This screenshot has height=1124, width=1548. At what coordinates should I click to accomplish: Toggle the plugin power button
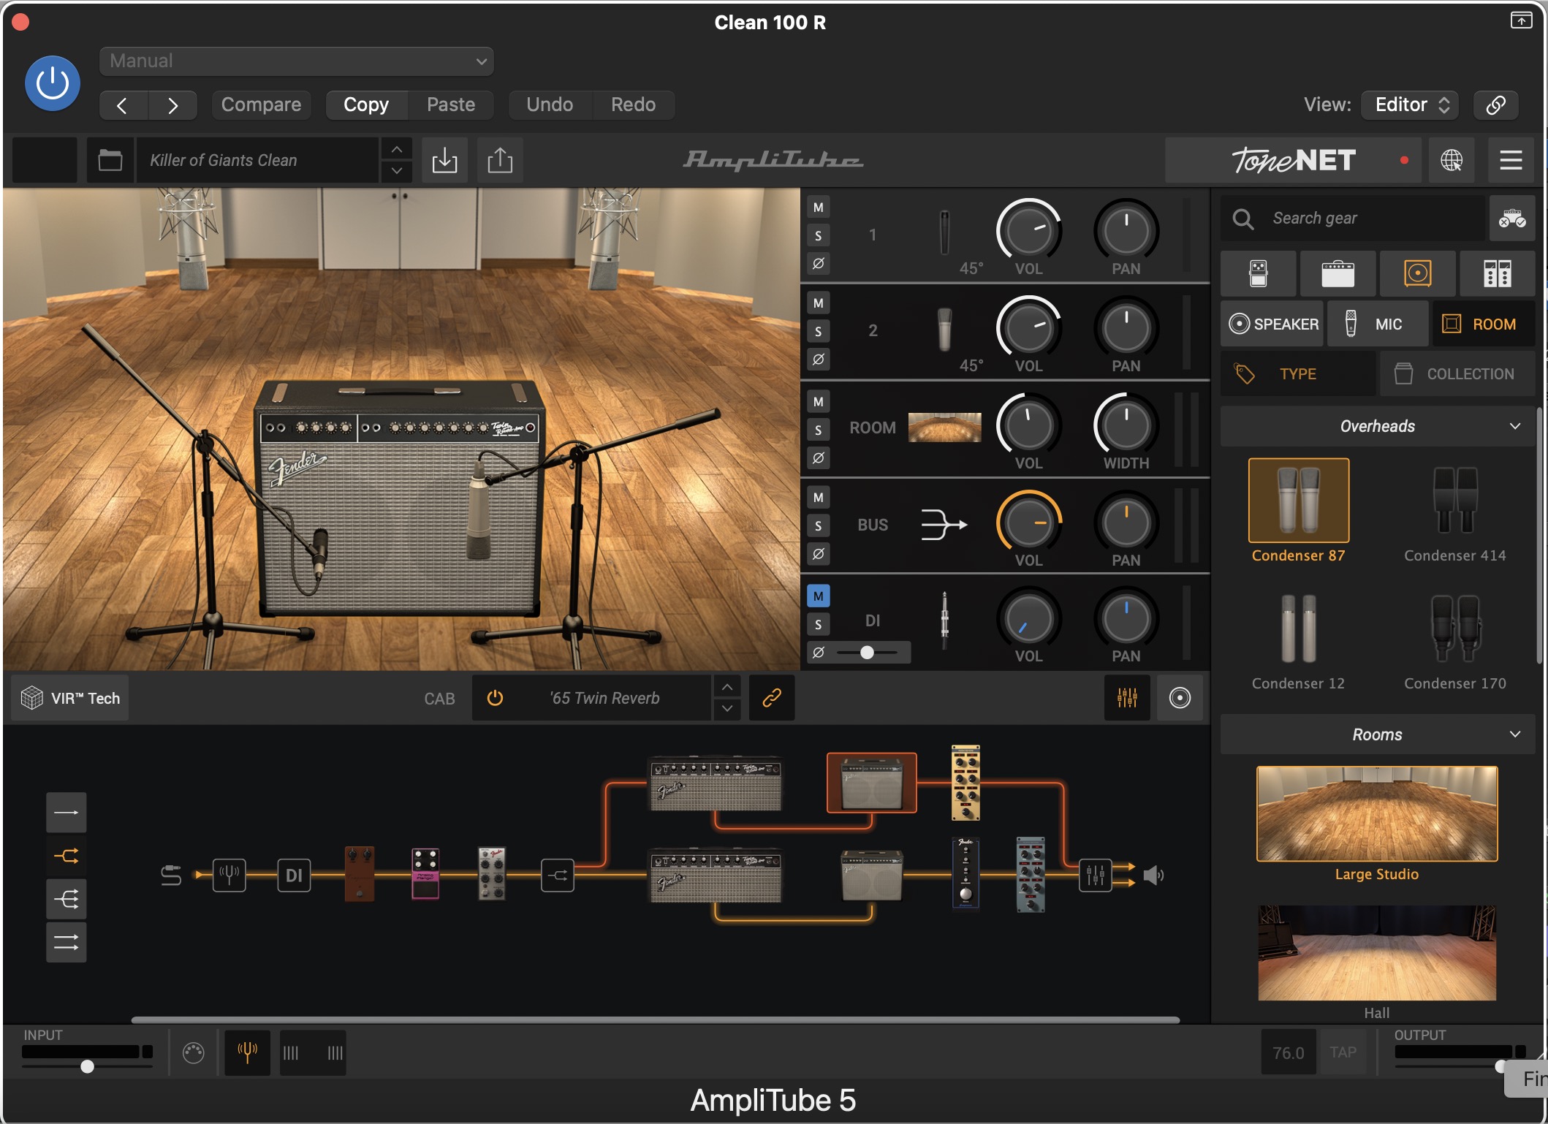(53, 83)
